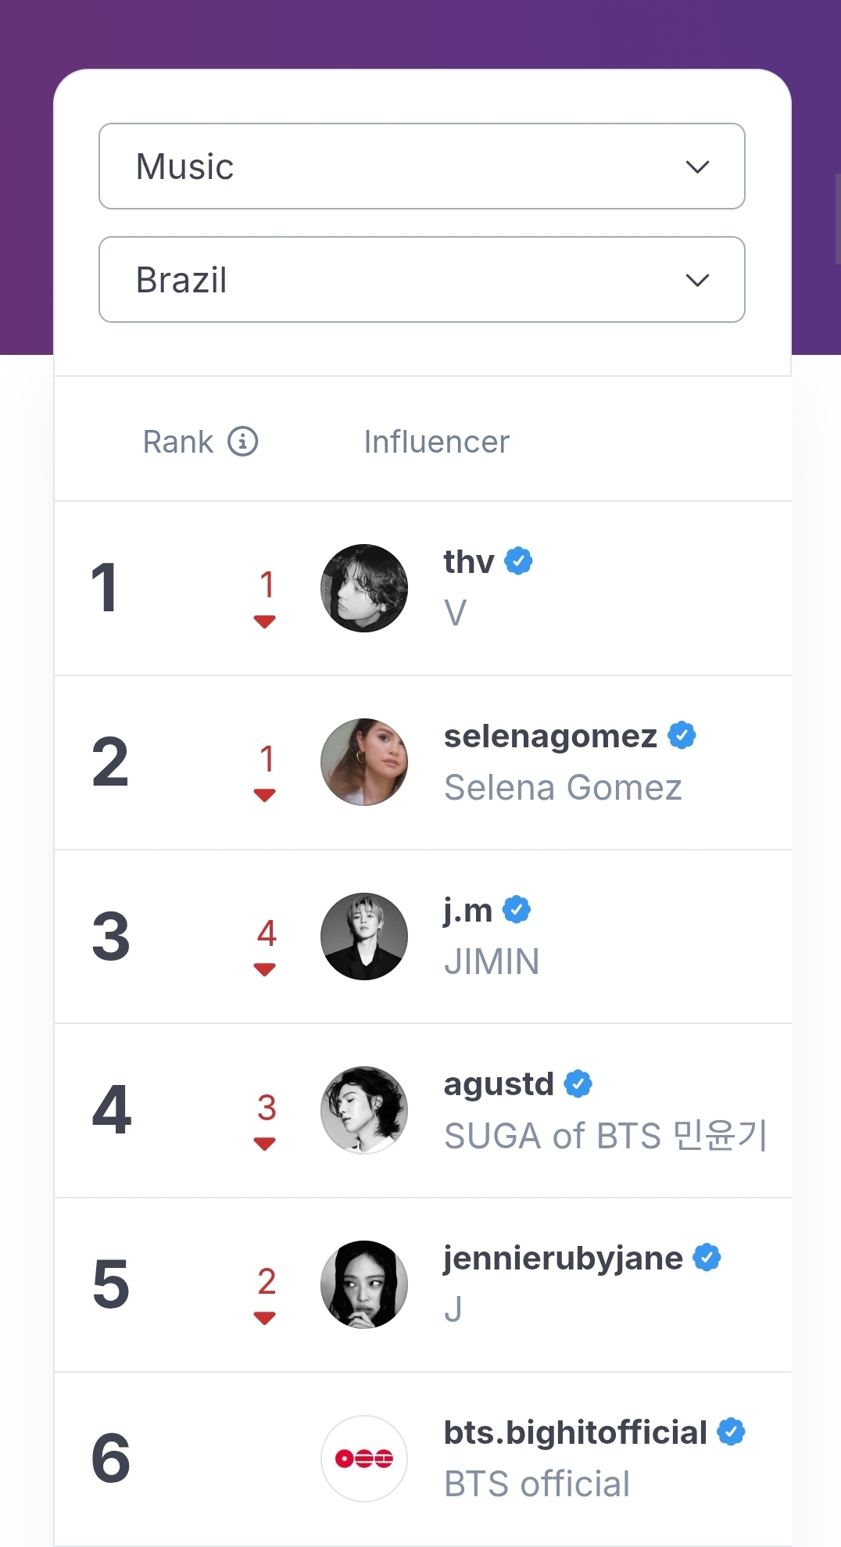Viewport: 841px width, 1547px height.
Task: Click the verified badge beside j.m
Action: (516, 910)
